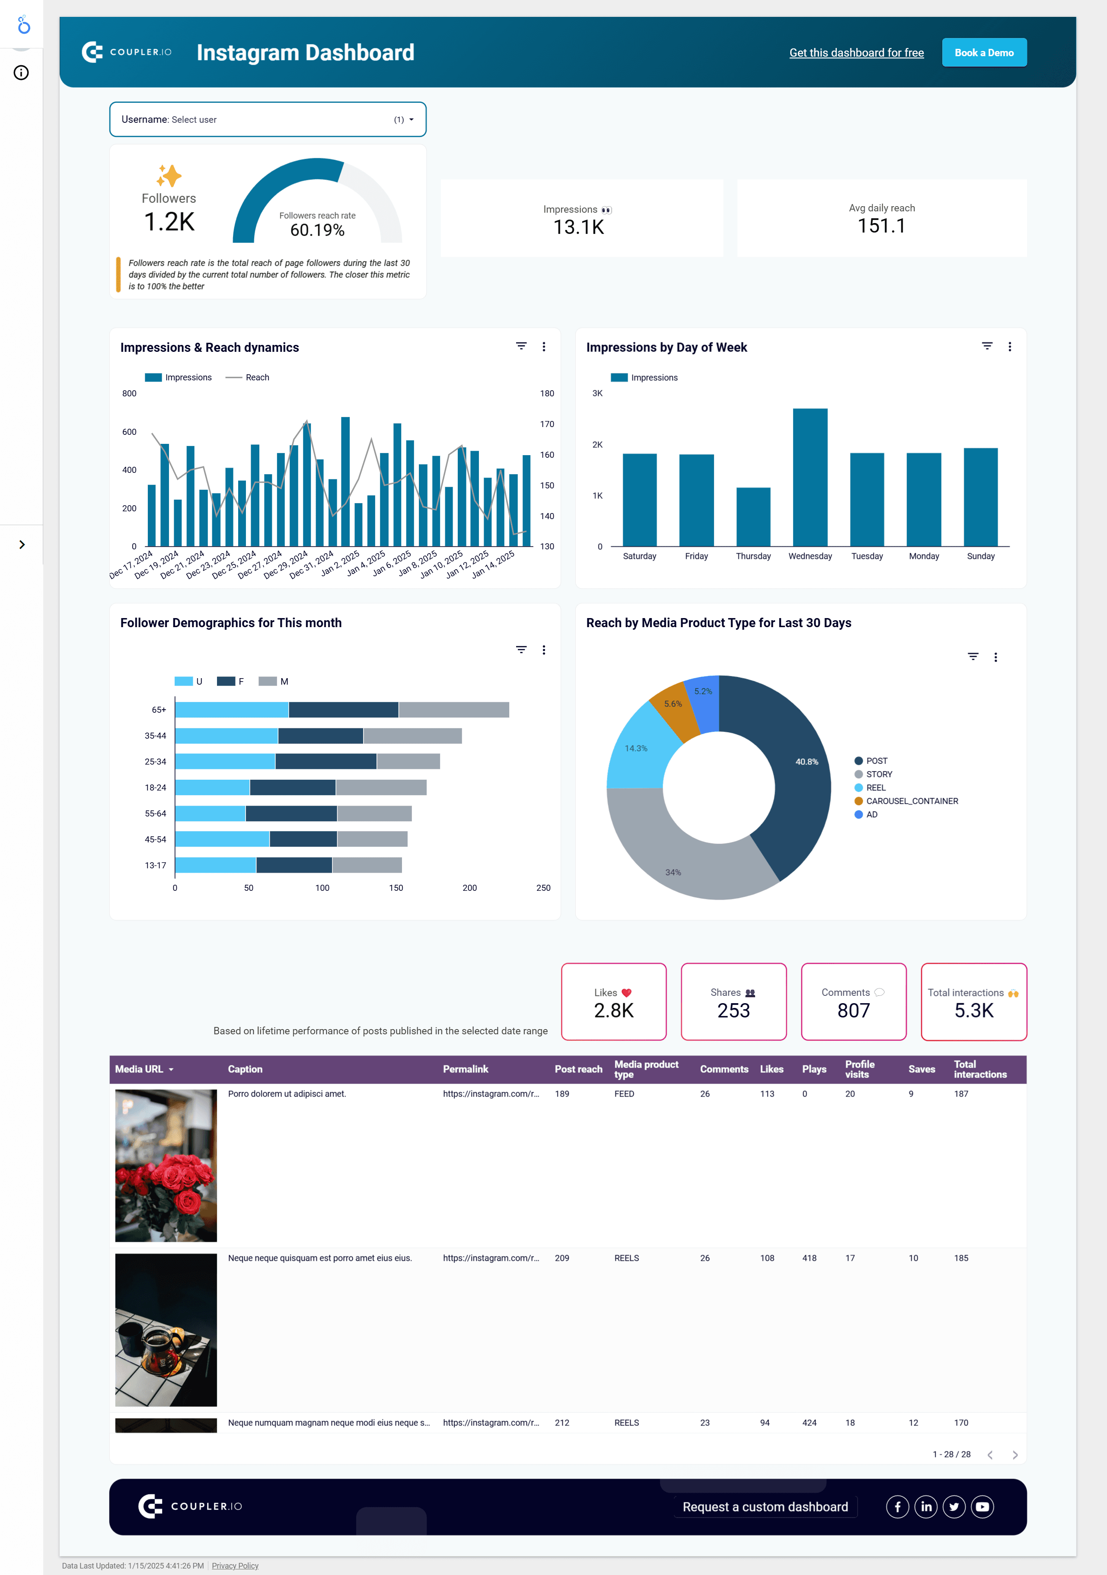Open Get this dashboard for free link
The width and height of the screenshot is (1107, 1575).
click(856, 53)
